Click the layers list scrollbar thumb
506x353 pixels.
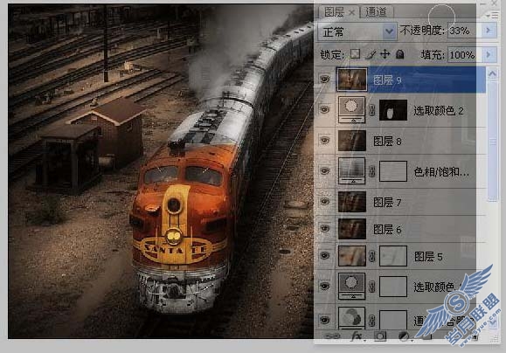click(x=493, y=142)
